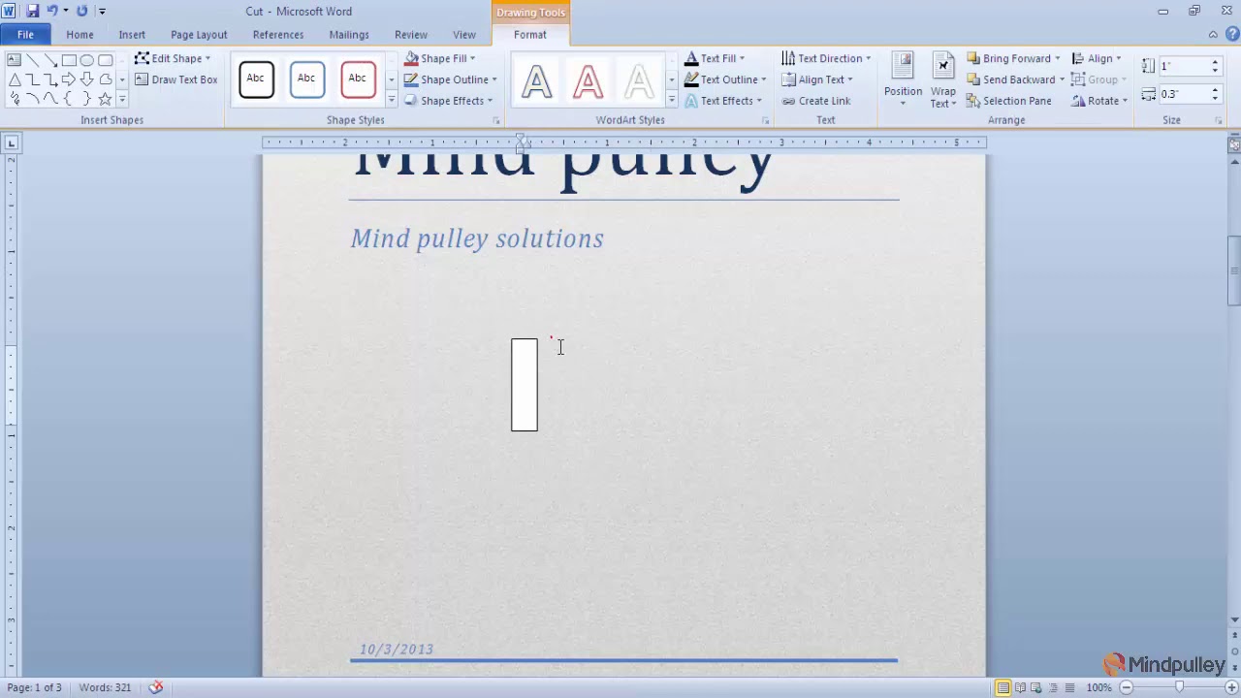Image resolution: width=1241 pixels, height=698 pixels.
Task: Expand the Text Fill dropdown
Action: pos(715,58)
